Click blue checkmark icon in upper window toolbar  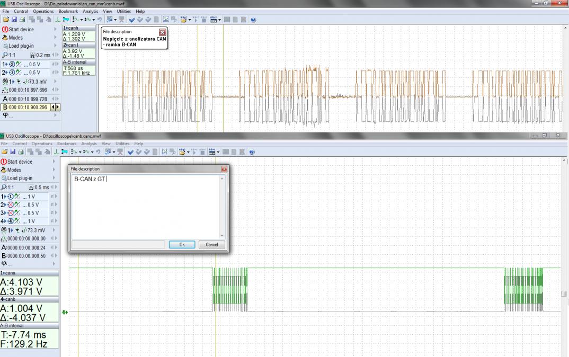click(132, 20)
